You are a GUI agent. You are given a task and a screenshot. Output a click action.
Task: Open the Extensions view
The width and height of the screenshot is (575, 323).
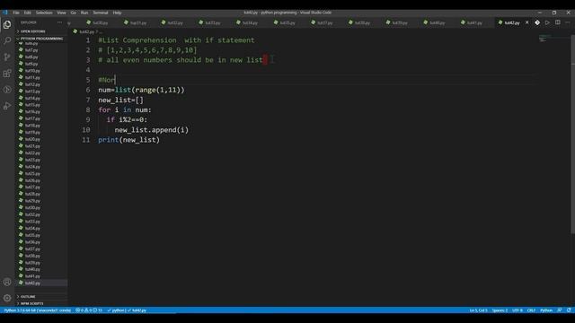[x=7, y=74]
